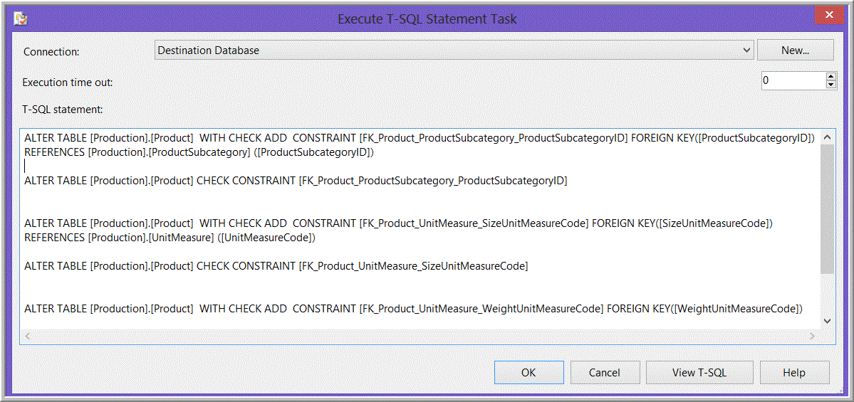Decrease execution time out with down arrow
Viewport: 854px width, 402px height.
830,85
